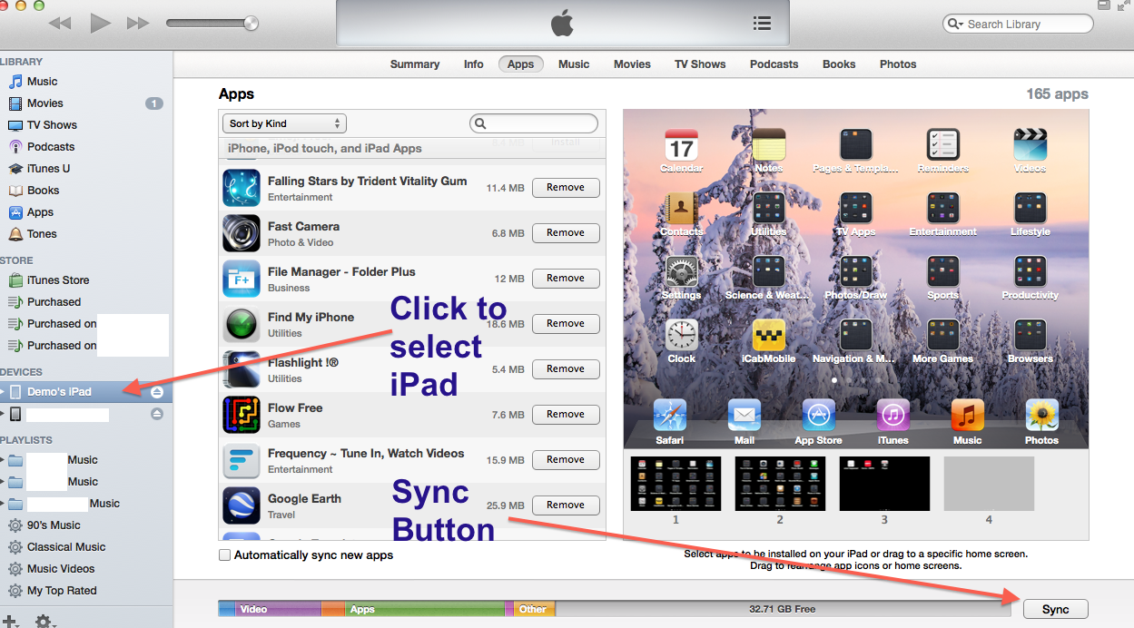1134x628 pixels.
Task: Select the iCabMobile app on home screen
Action: [768, 336]
